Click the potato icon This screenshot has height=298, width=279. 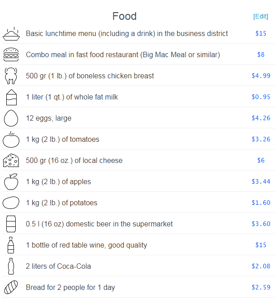11,203
